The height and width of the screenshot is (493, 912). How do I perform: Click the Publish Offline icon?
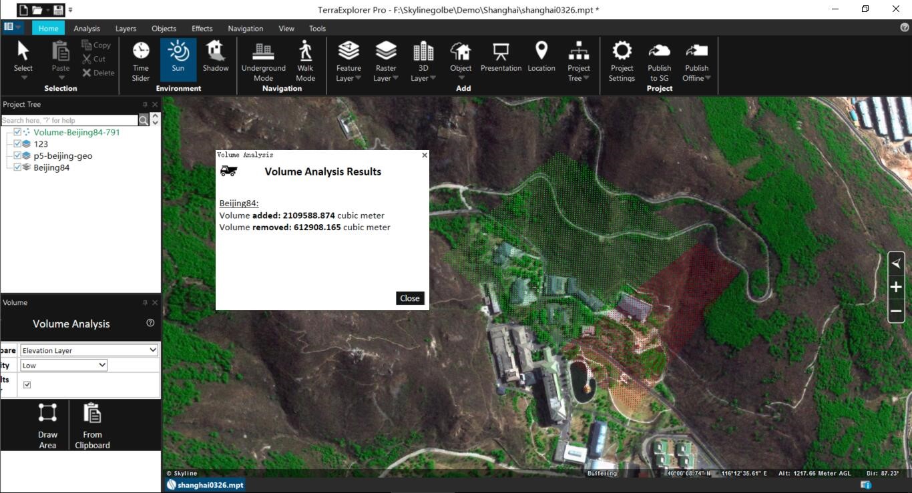pos(696,52)
